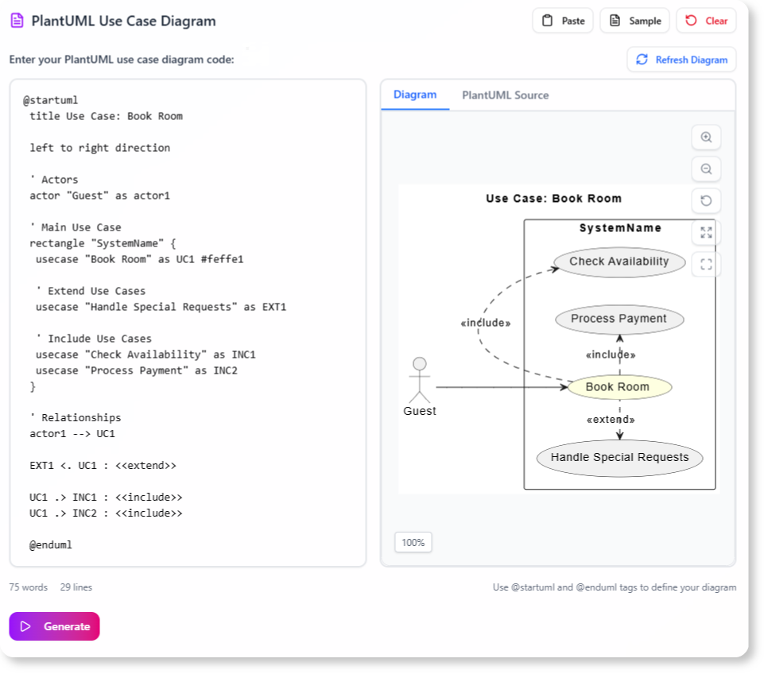The height and width of the screenshot is (674, 764).
Task: Click the red undo icon inside Clear button
Action: (691, 20)
